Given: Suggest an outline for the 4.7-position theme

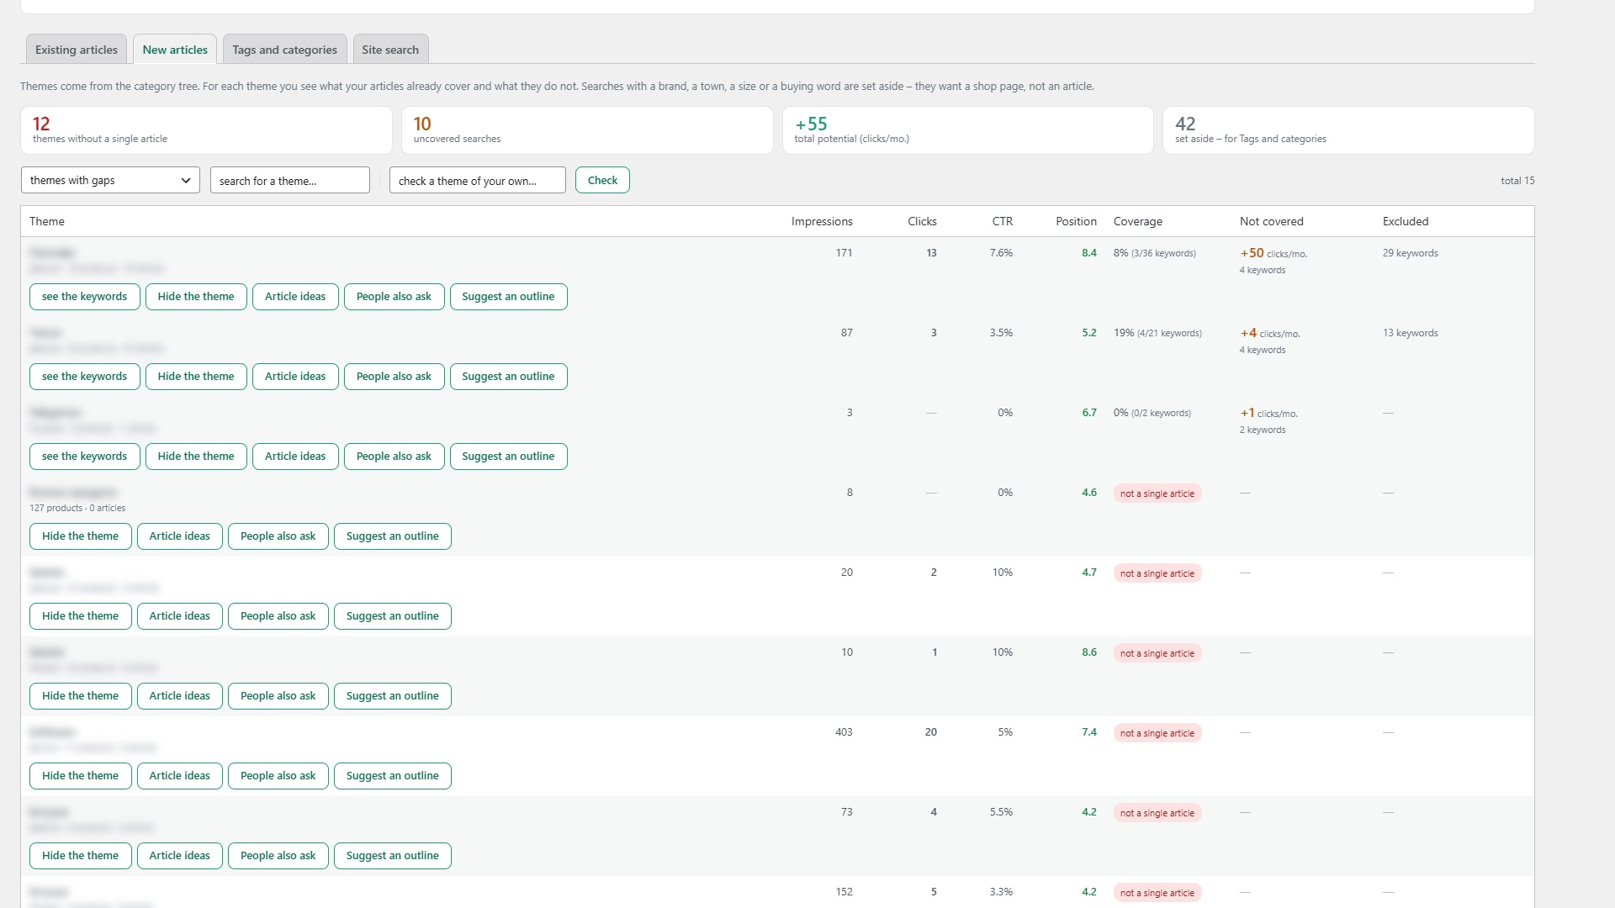Looking at the screenshot, I should coord(393,616).
